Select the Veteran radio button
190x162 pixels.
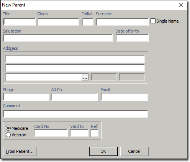point(8,135)
